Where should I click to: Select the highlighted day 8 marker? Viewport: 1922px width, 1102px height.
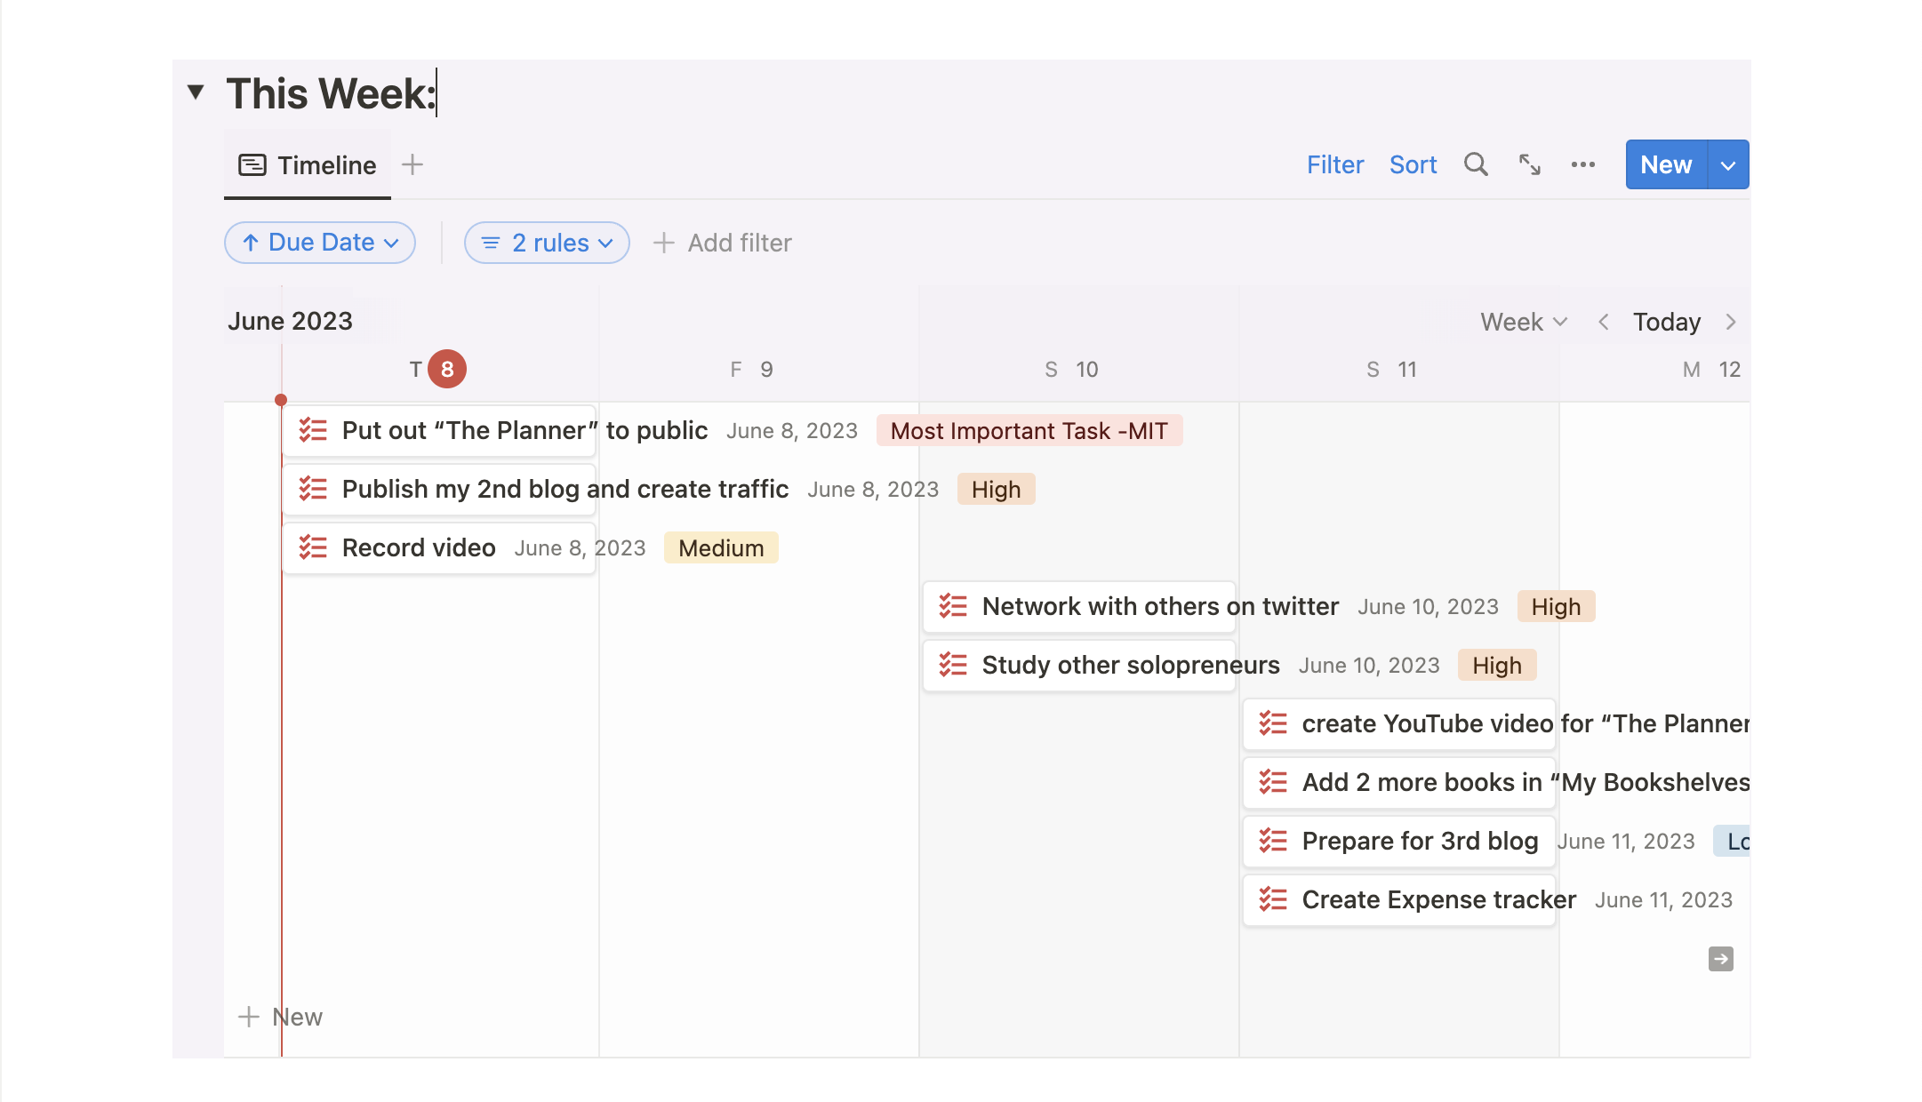tap(447, 369)
